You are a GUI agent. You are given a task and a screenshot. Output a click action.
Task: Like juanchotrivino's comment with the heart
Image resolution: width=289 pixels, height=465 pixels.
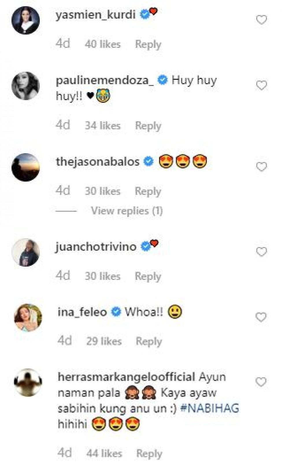[x=262, y=252]
